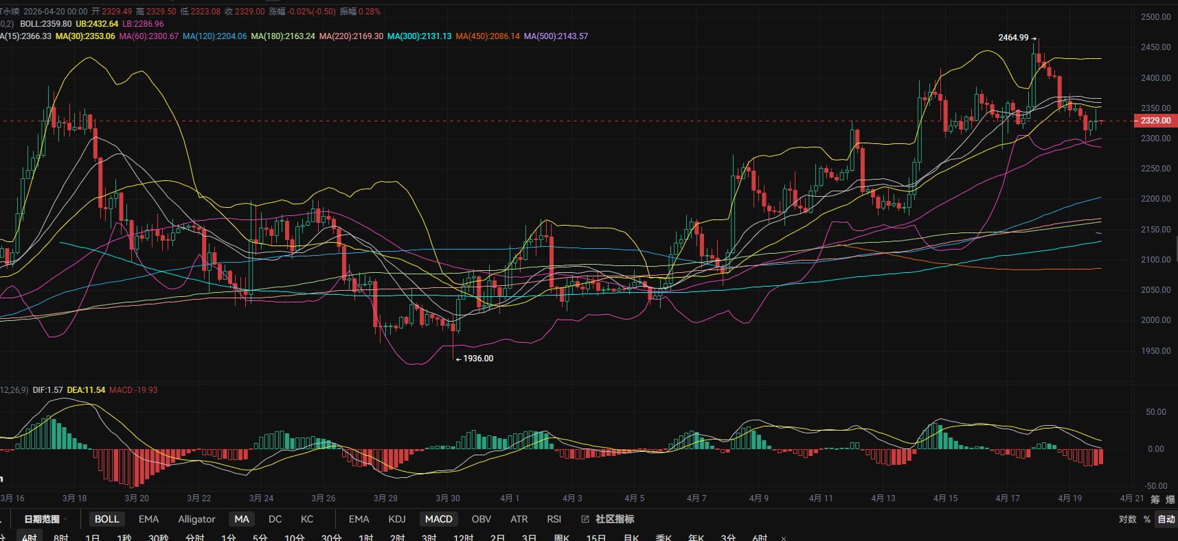Open the community indicators edit icon
1178x541 pixels.
coord(585,519)
